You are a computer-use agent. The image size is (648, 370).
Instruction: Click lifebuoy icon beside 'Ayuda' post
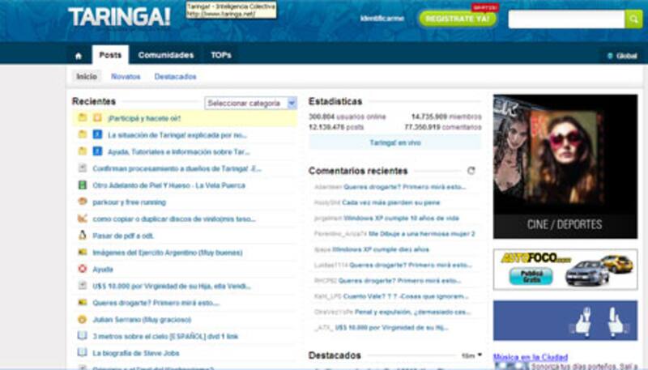[x=83, y=269]
